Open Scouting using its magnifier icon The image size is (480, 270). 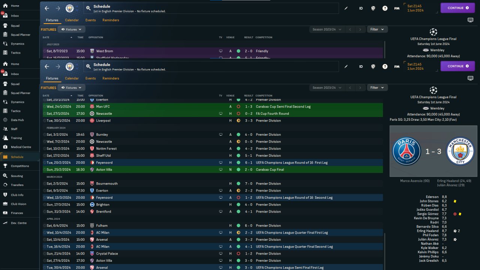5,176
